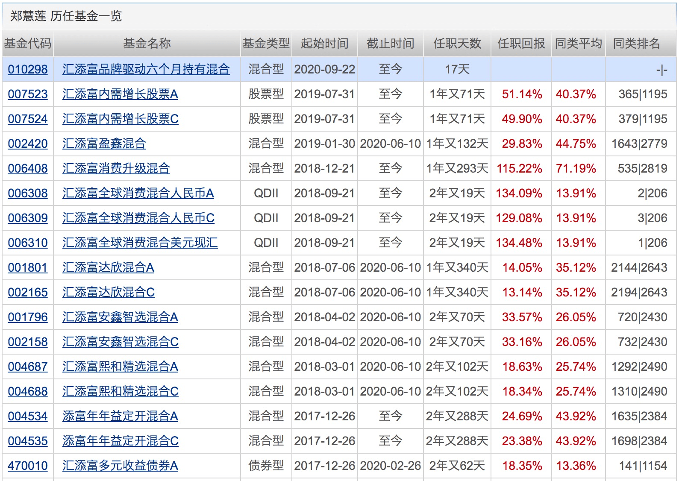Open fund code link 001801

pyautogui.click(x=28, y=267)
